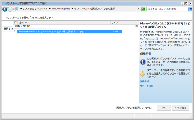The width and height of the screenshot is (194, 120).
Task: Click the キャンセル button
Action: click(x=181, y=108)
